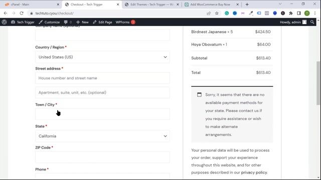Open the Chrome profile avatar
The height and width of the screenshot is (180, 321).
click(x=307, y=13)
